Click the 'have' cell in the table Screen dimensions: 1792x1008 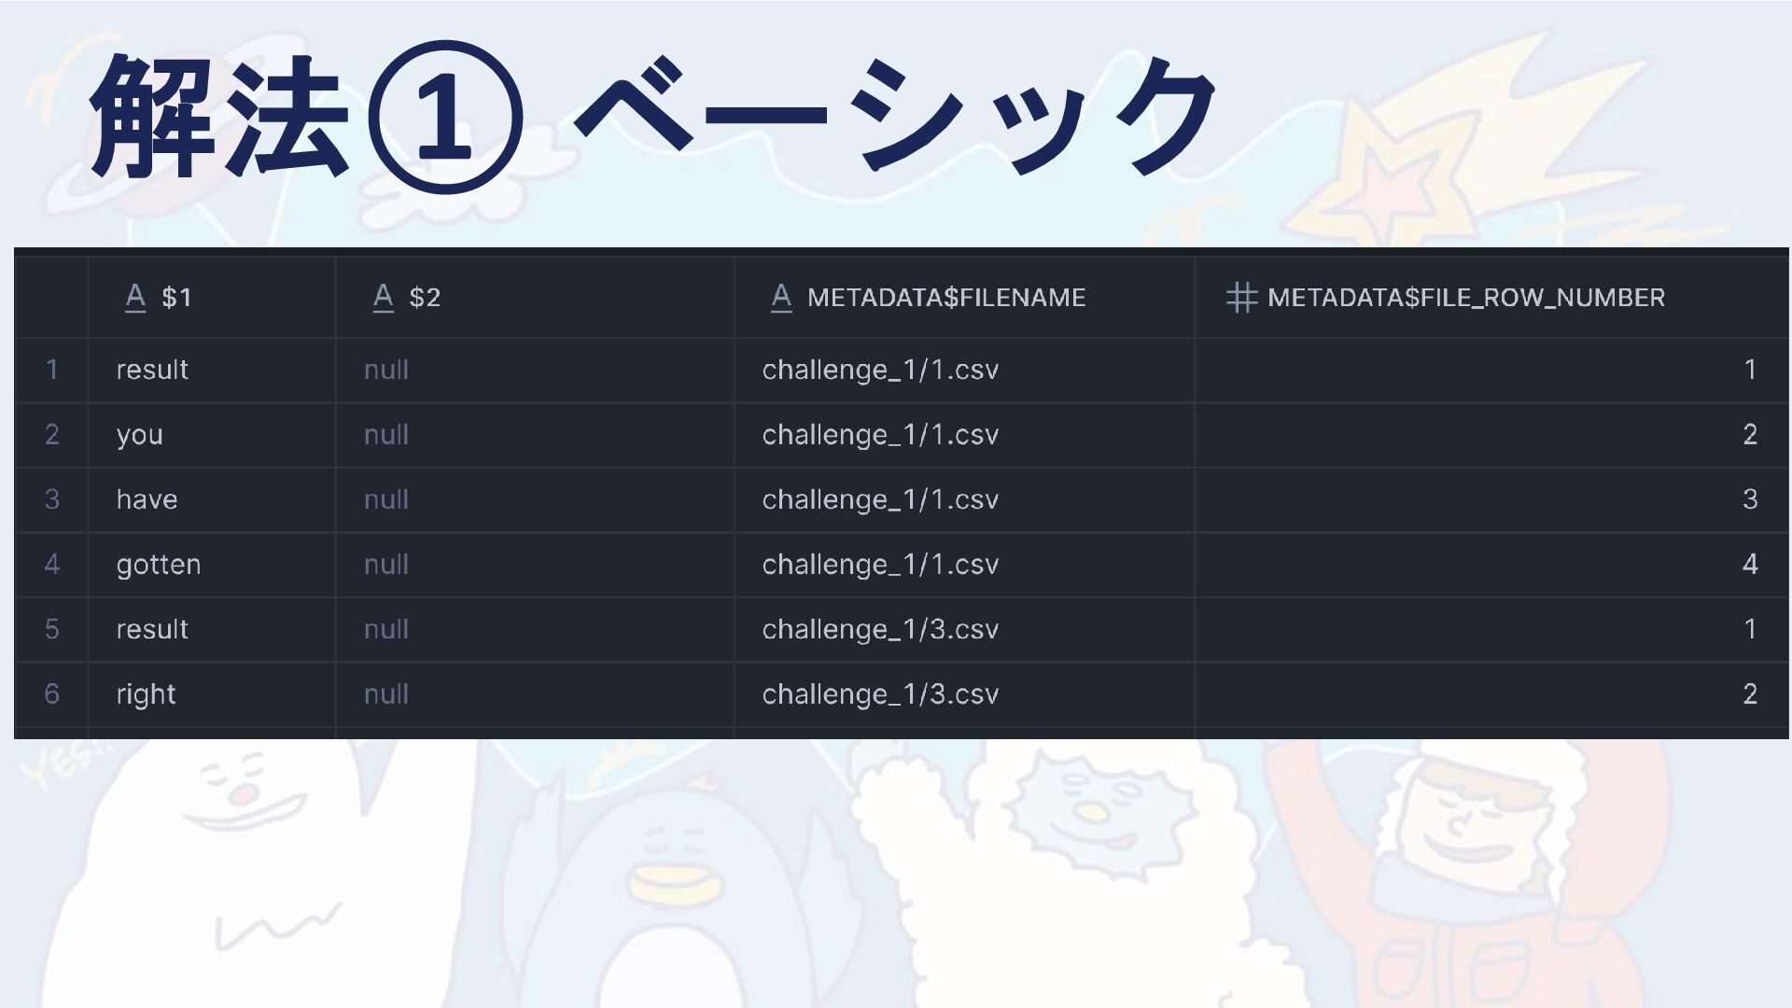click(x=212, y=499)
